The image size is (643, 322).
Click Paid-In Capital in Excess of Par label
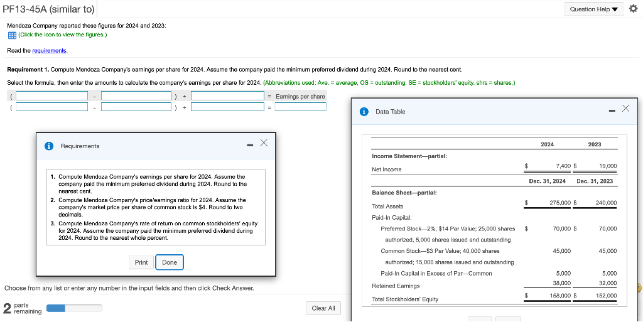436,273
